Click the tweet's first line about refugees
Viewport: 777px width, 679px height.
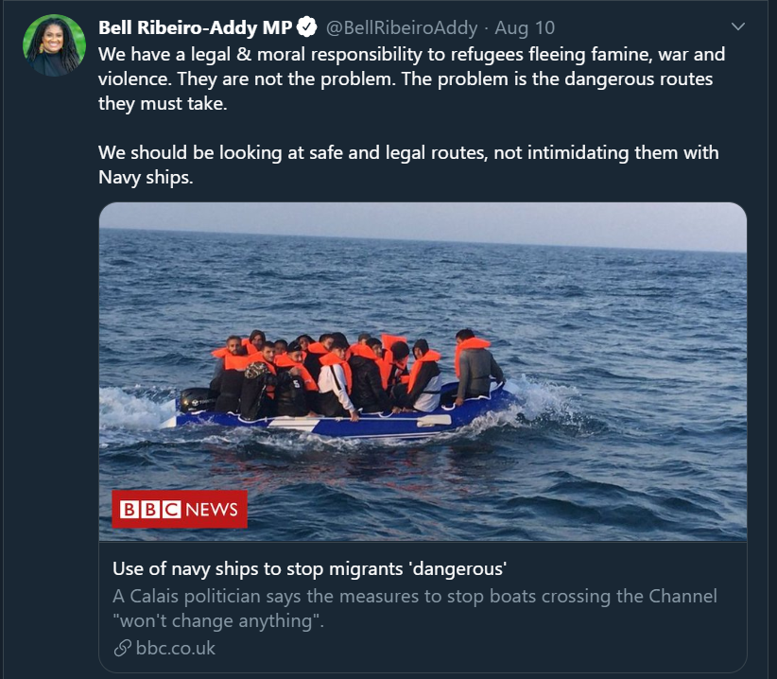[x=412, y=54]
